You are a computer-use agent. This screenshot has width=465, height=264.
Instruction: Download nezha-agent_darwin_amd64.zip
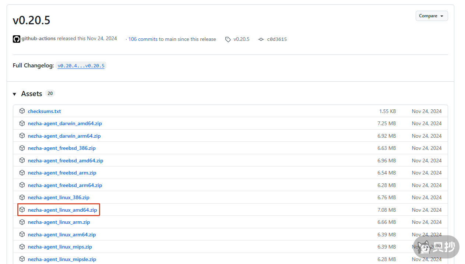65,124
